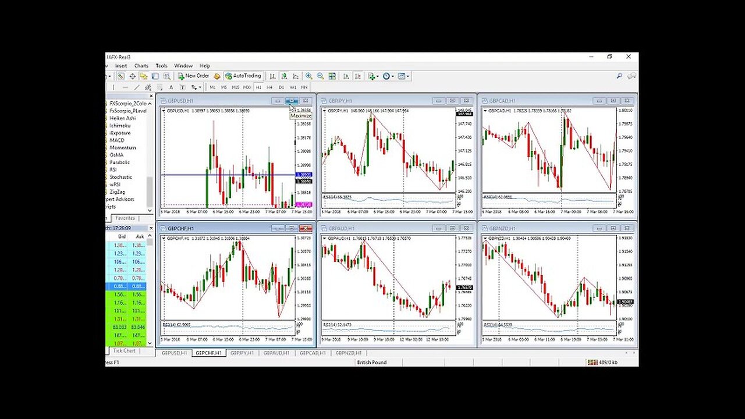Switch to the GBPAUD,H1 chart tab
Image resolution: width=745 pixels, height=419 pixels.
pyautogui.click(x=276, y=353)
